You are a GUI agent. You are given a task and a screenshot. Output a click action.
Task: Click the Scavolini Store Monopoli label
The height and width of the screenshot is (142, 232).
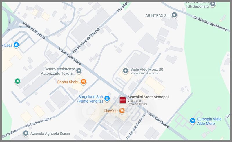(148, 97)
